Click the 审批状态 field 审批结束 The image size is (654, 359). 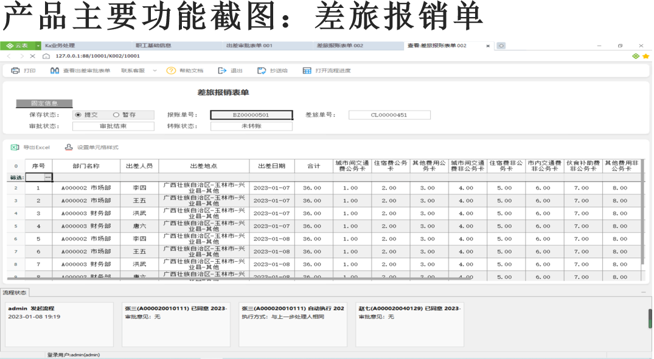113,126
